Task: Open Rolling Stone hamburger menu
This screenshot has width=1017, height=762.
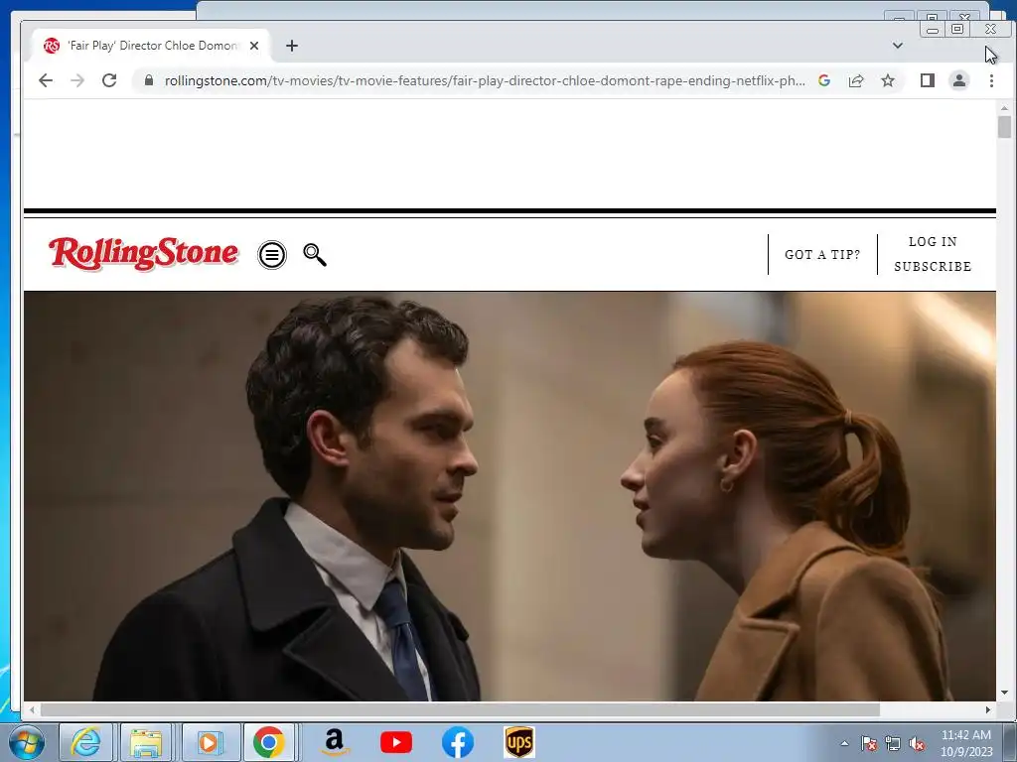Action: point(272,255)
